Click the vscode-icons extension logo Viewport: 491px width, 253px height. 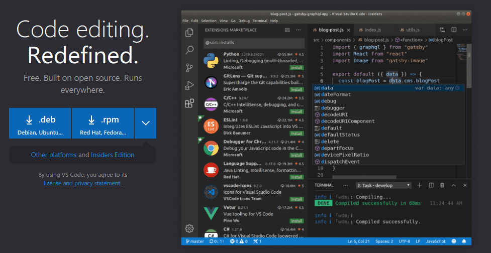[211, 192]
